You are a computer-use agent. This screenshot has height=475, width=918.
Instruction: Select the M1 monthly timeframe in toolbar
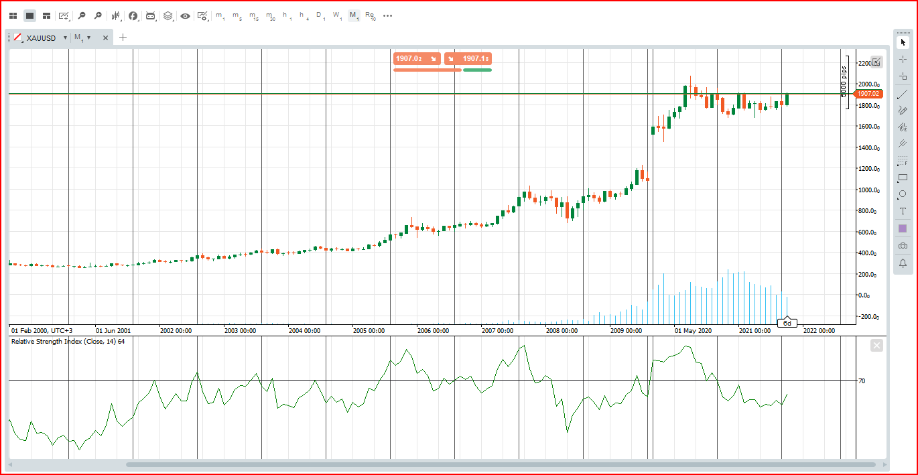(x=354, y=15)
